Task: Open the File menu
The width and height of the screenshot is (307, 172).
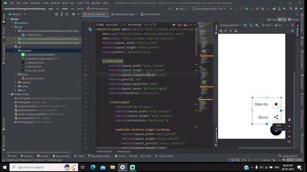Action: tap(12, 3)
